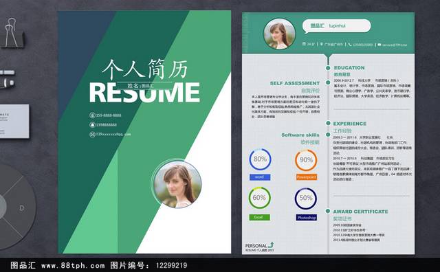Image resolution: width=440 pixels, height=272 pixels.
Task: Click the round portrait in the green header
Action: pyautogui.click(x=280, y=34)
